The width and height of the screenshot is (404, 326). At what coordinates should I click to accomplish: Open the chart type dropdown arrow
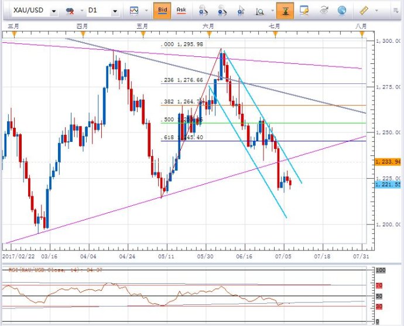point(144,11)
